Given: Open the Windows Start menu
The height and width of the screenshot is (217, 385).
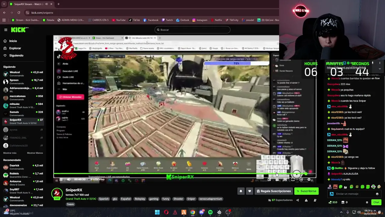Looking at the screenshot, I should pyautogui.click(x=157, y=212).
